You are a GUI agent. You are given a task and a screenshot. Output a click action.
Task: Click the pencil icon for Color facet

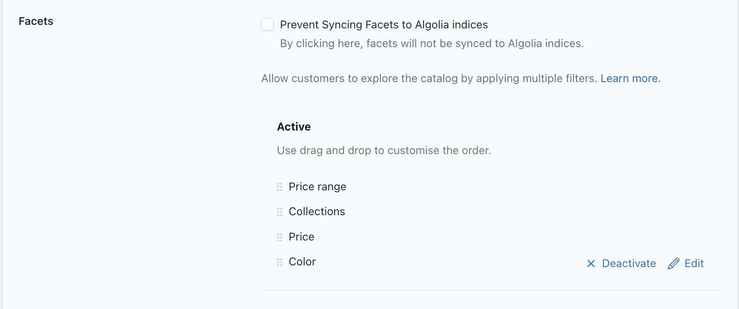[x=673, y=264]
